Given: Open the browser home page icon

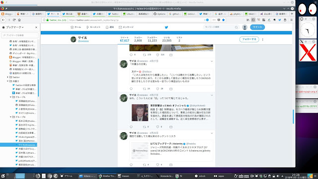Looking at the screenshot, I should tap(19, 20).
